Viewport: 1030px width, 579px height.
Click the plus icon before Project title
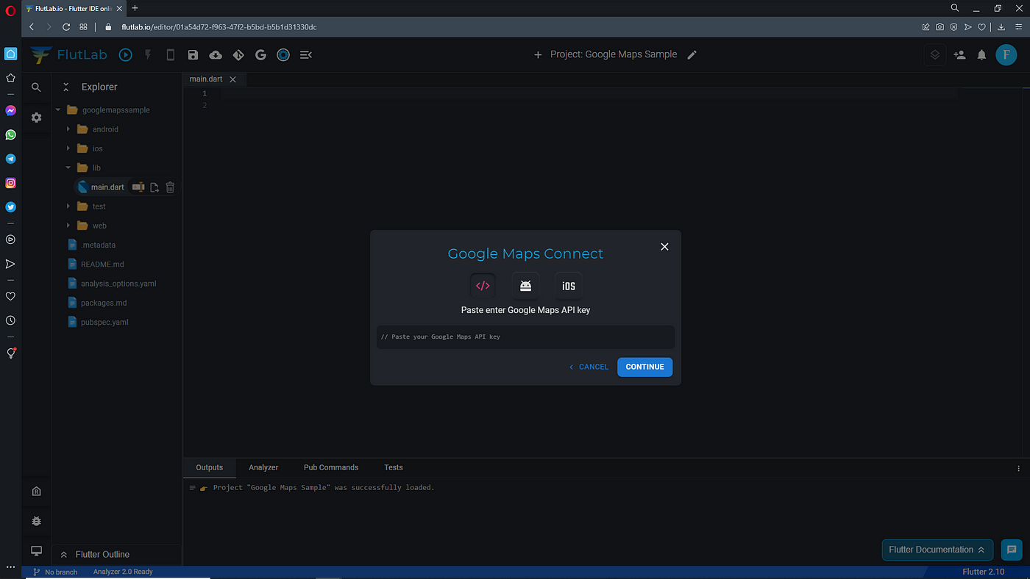(x=538, y=54)
